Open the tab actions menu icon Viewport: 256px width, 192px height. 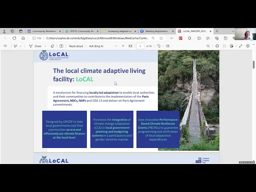click(x=21, y=31)
